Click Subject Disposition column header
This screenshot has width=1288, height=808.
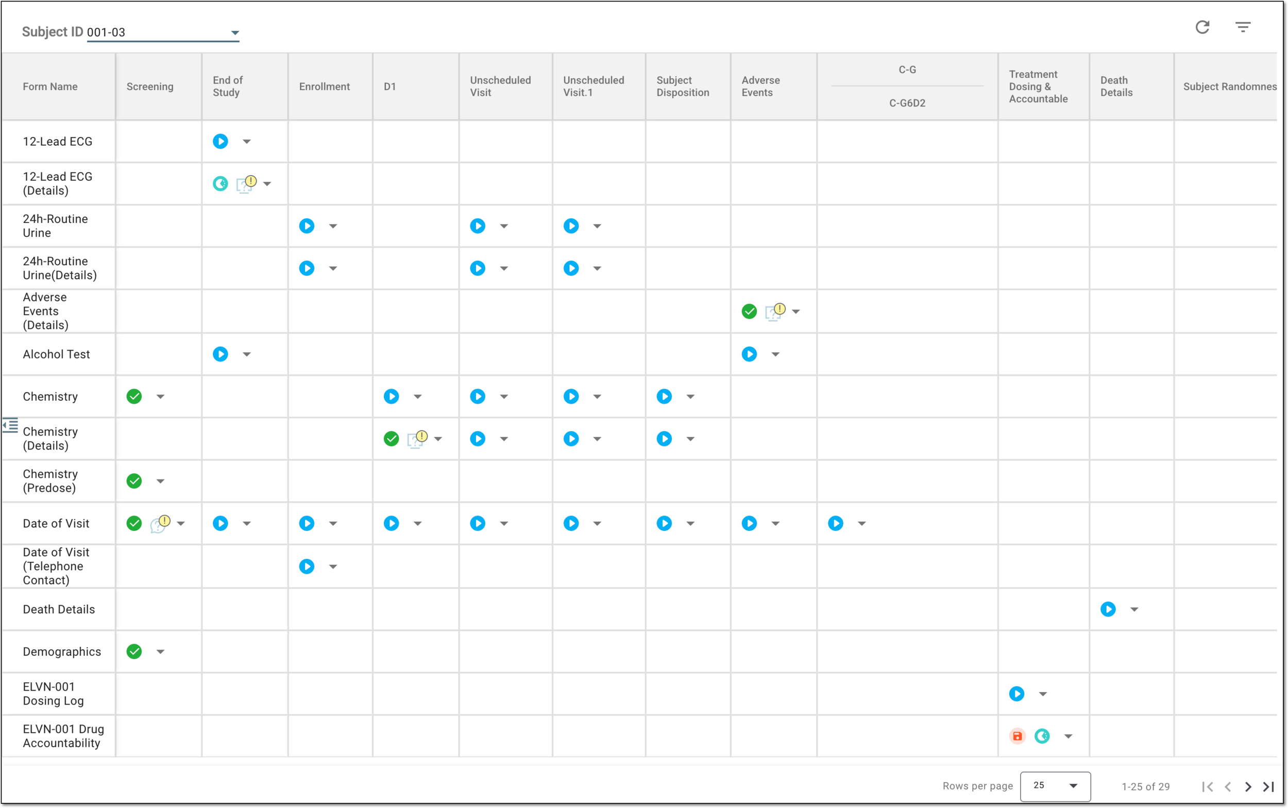(683, 87)
